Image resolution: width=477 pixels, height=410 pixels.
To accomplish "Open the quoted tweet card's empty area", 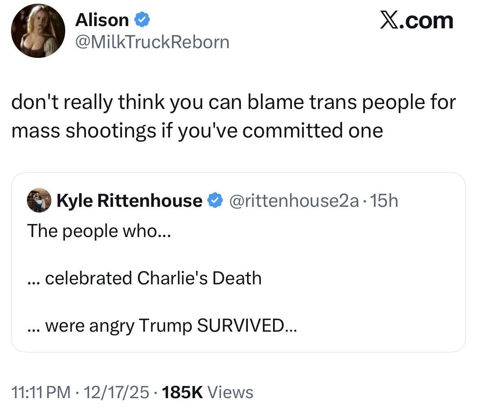I will (367, 286).
